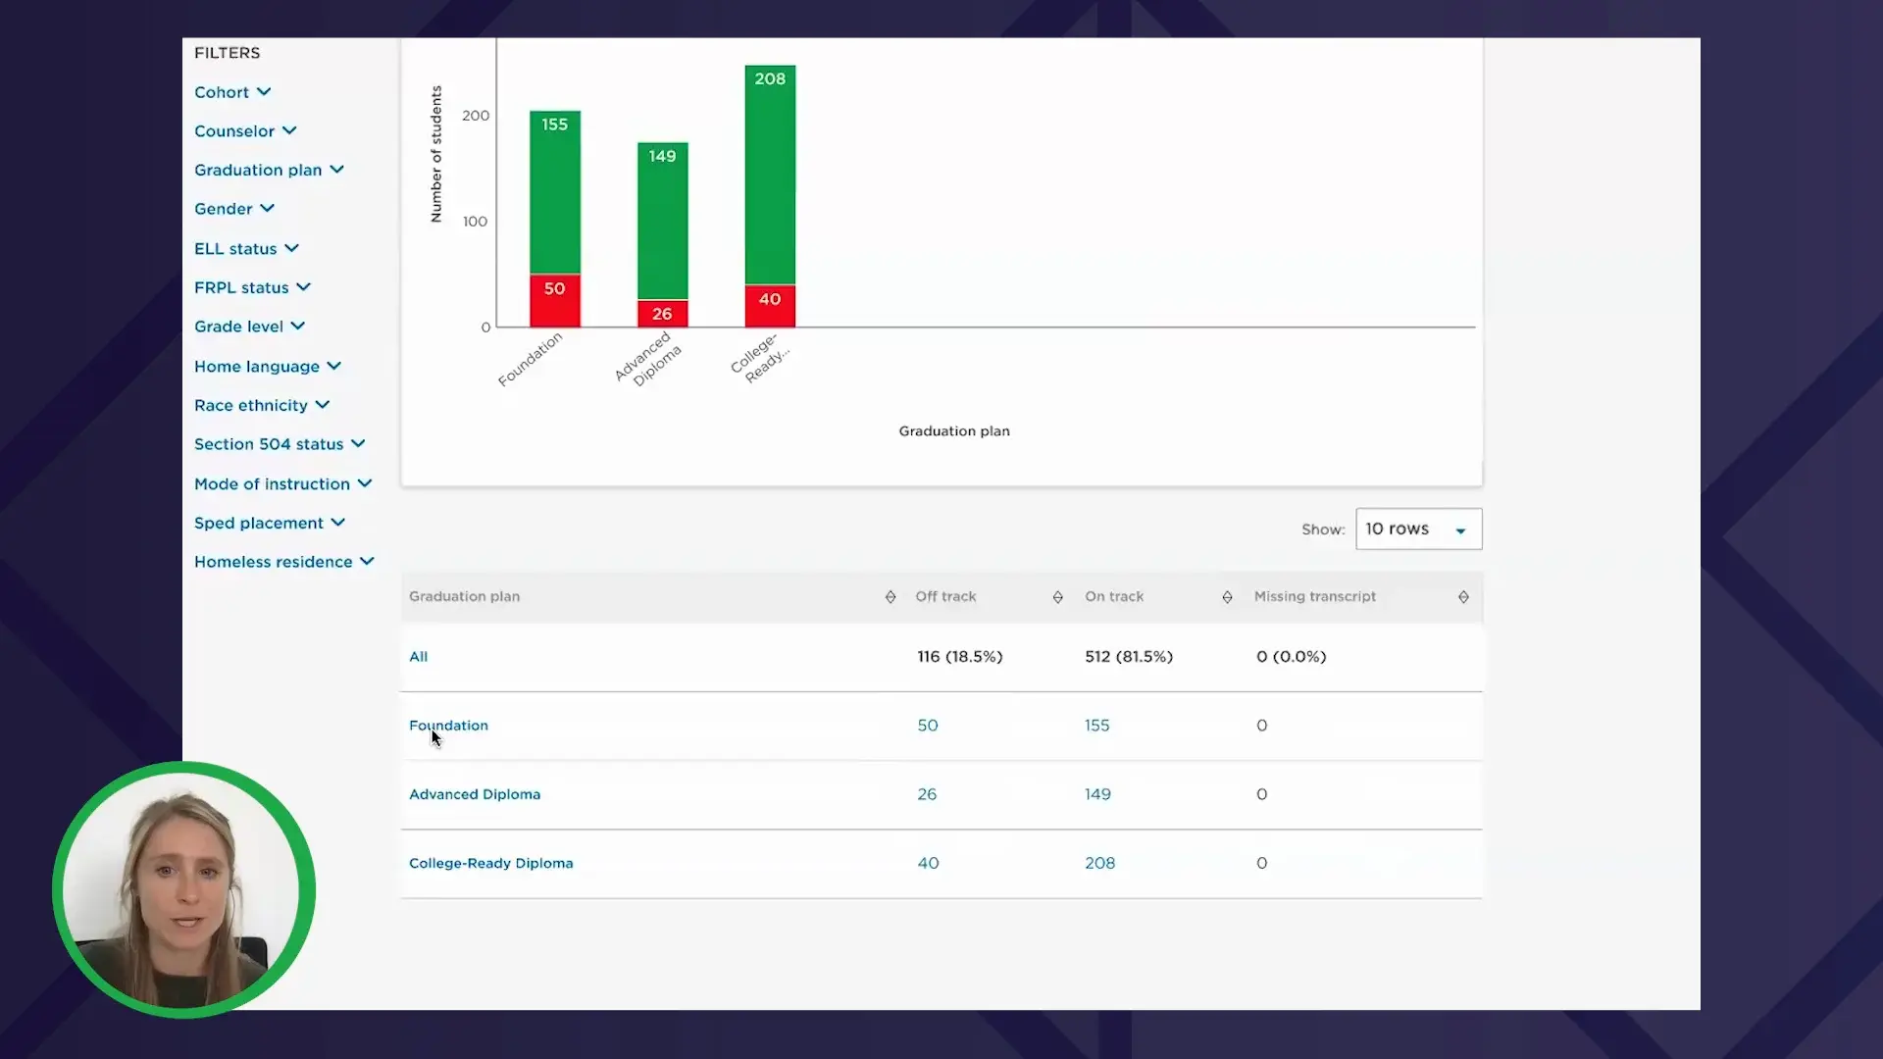Click College-Ready off track count 40 in table
Image resolution: width=1883 pixels, height=1059 pixels.
[x=928, y=863]
